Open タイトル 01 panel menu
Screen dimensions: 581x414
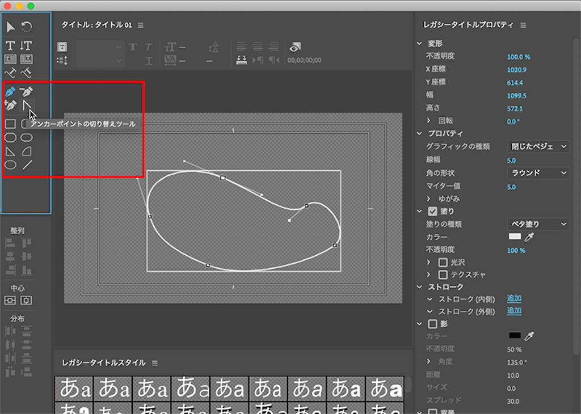(141, 25)
